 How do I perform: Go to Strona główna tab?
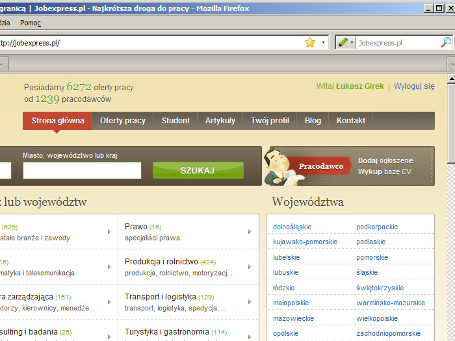click(58, 121)
